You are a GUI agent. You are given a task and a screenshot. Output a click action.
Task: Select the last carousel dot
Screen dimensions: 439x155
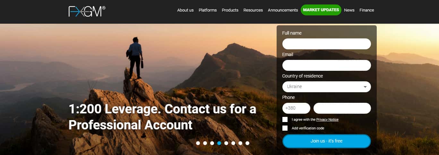point(247,143)
